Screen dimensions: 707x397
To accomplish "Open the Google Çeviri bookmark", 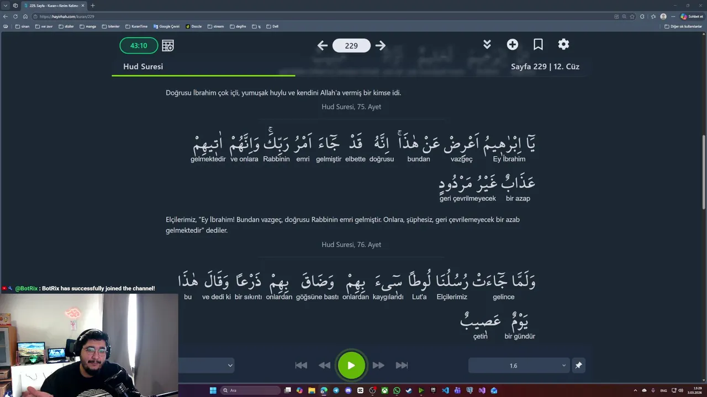I will (166, 26).
